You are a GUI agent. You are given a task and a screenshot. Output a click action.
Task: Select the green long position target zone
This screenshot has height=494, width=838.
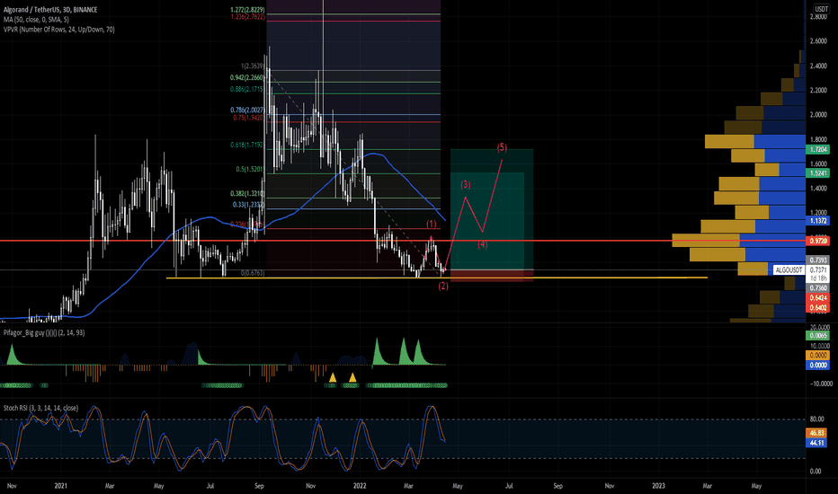492,209
